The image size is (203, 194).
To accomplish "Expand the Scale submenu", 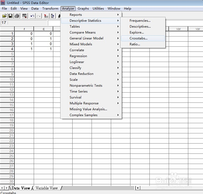I will tap(91, 79).
